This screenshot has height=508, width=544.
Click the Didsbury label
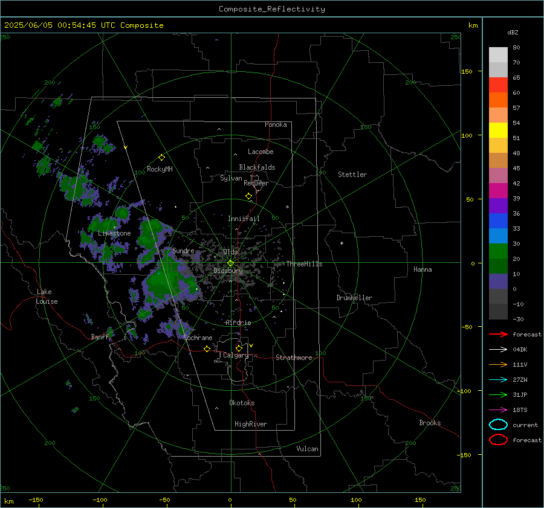(228, 271)
